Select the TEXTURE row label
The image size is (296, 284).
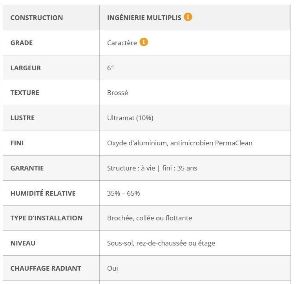(x=25, y=93)
